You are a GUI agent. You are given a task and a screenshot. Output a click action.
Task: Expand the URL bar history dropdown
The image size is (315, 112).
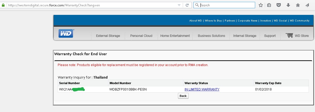pyautogui.click(x=179, y=5)
